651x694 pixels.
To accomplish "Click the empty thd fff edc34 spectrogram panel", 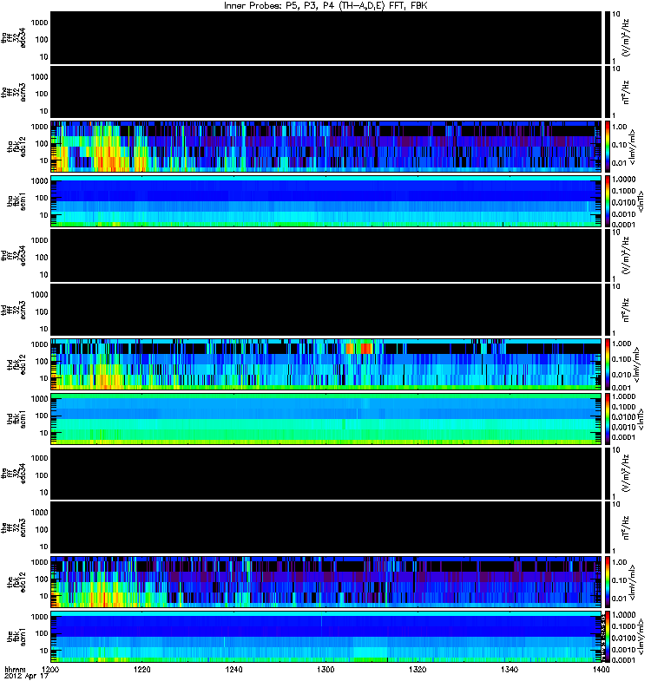I will (326, 256).
